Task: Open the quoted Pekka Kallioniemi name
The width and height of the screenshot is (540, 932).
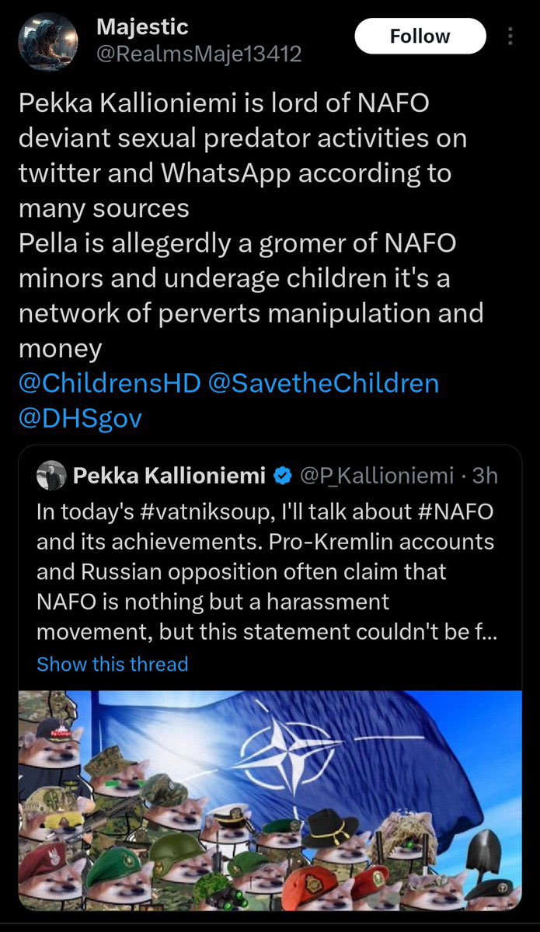Action: 169,476
